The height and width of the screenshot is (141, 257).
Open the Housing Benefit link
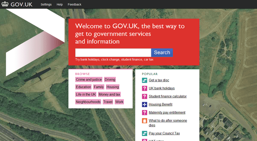161,104
